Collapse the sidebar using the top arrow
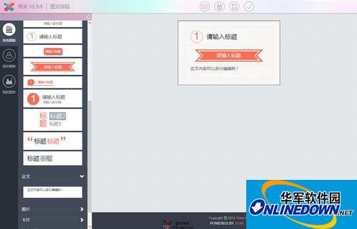 coord(89,17)
